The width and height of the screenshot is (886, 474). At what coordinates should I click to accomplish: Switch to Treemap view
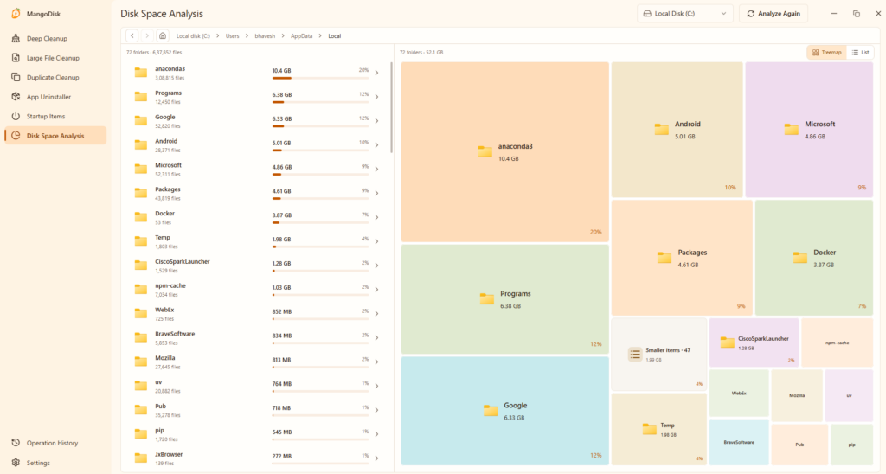click(826, 53)
